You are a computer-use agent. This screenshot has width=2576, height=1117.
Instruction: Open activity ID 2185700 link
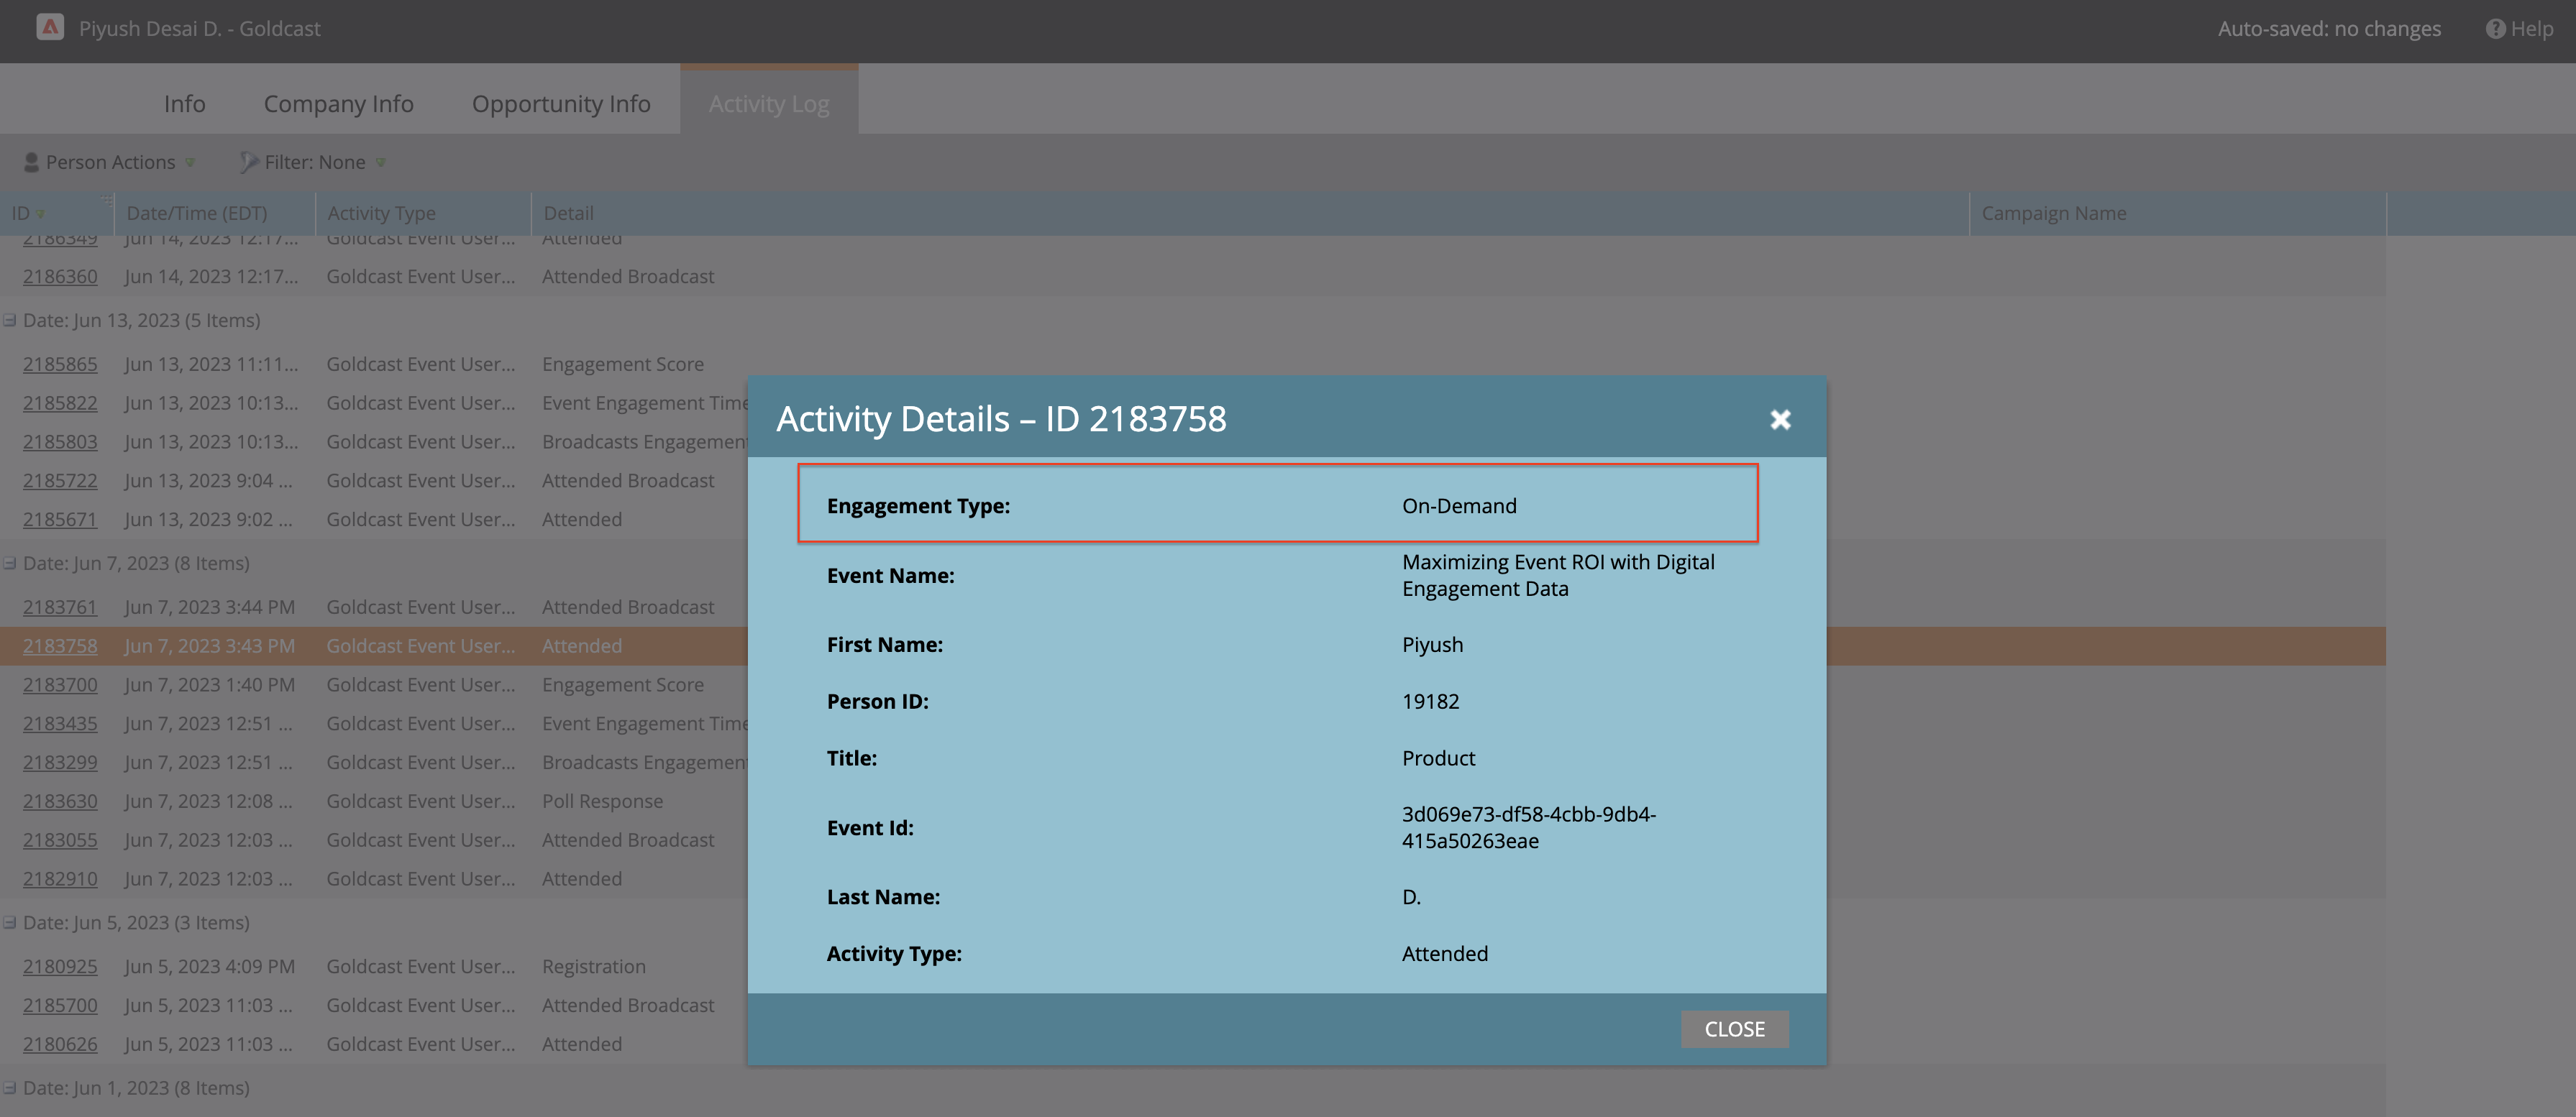click(60, 1005)
